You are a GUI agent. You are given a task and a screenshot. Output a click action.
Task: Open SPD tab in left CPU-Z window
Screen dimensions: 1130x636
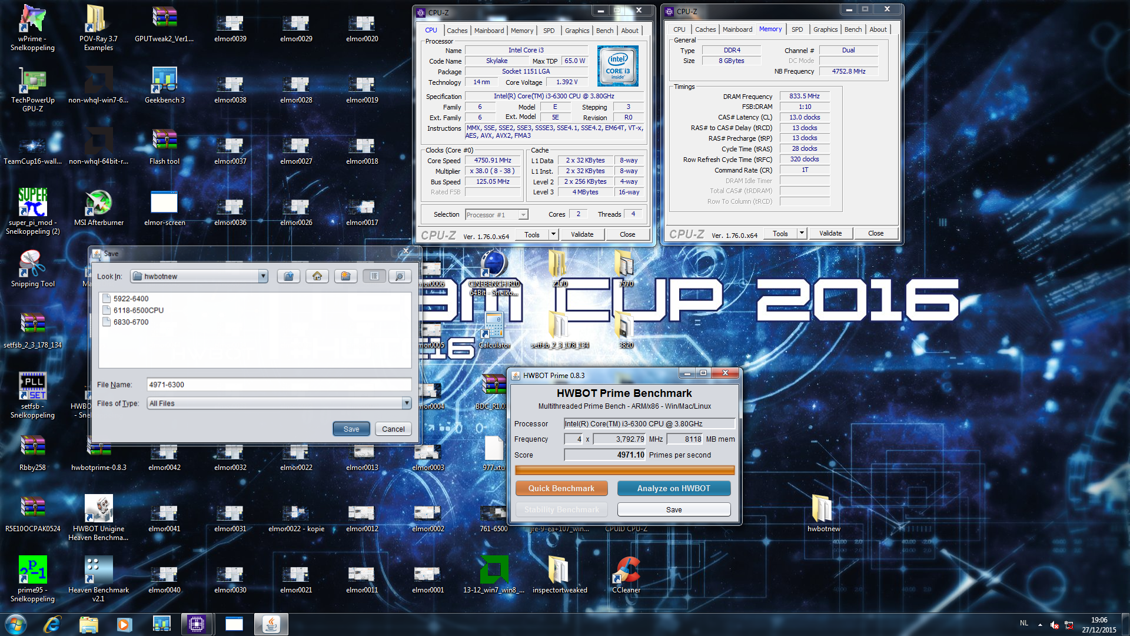point(549,31)
